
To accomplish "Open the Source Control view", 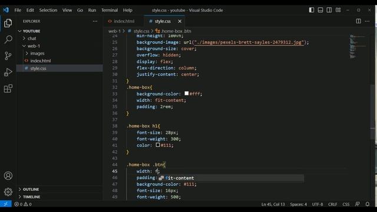I will (x=8, y=56).
